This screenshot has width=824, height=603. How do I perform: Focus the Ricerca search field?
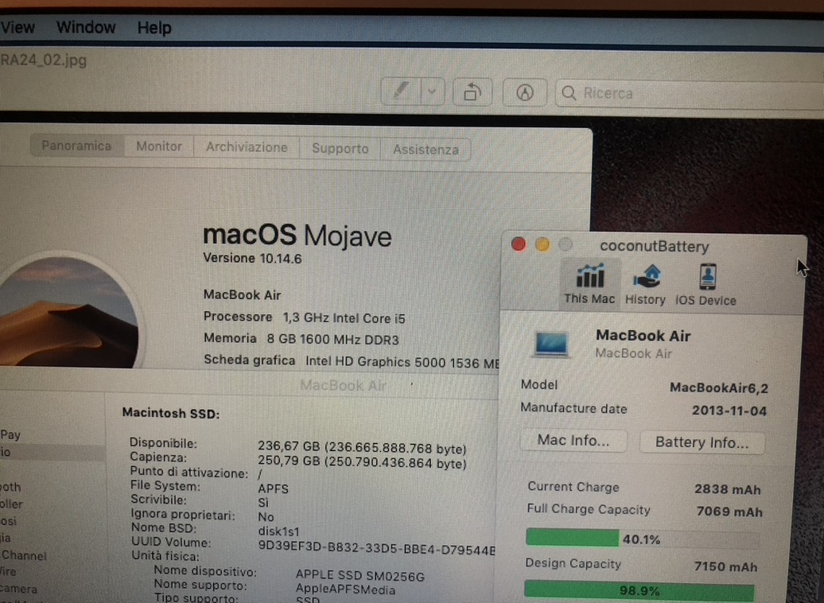pyautogui.click(x=690, y=94)
